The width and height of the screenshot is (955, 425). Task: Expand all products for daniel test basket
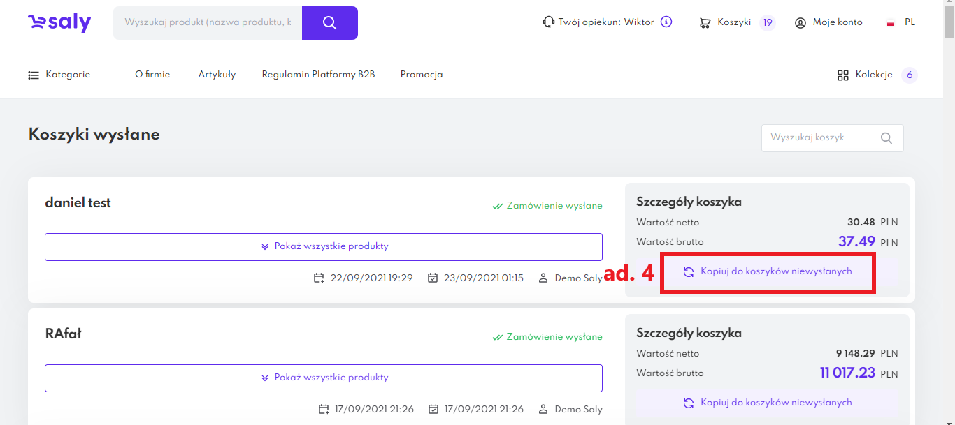(x=324, y=246)
